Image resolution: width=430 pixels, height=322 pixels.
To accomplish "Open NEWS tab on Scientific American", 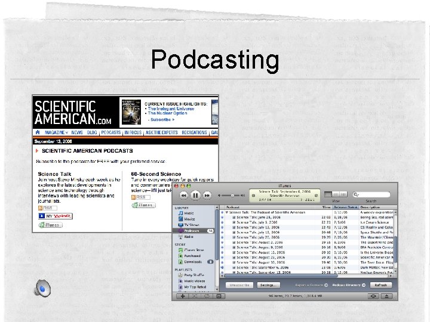I will click(77, 132).
